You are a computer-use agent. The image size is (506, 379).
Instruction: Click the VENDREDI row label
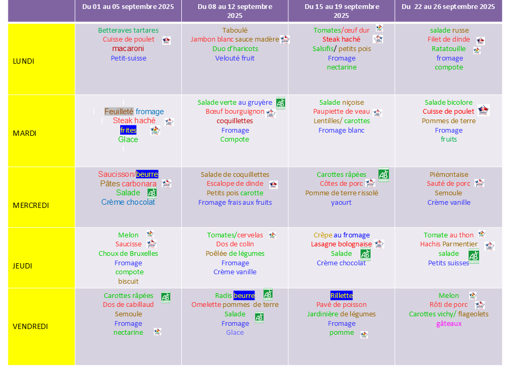[x=31, y=326]
